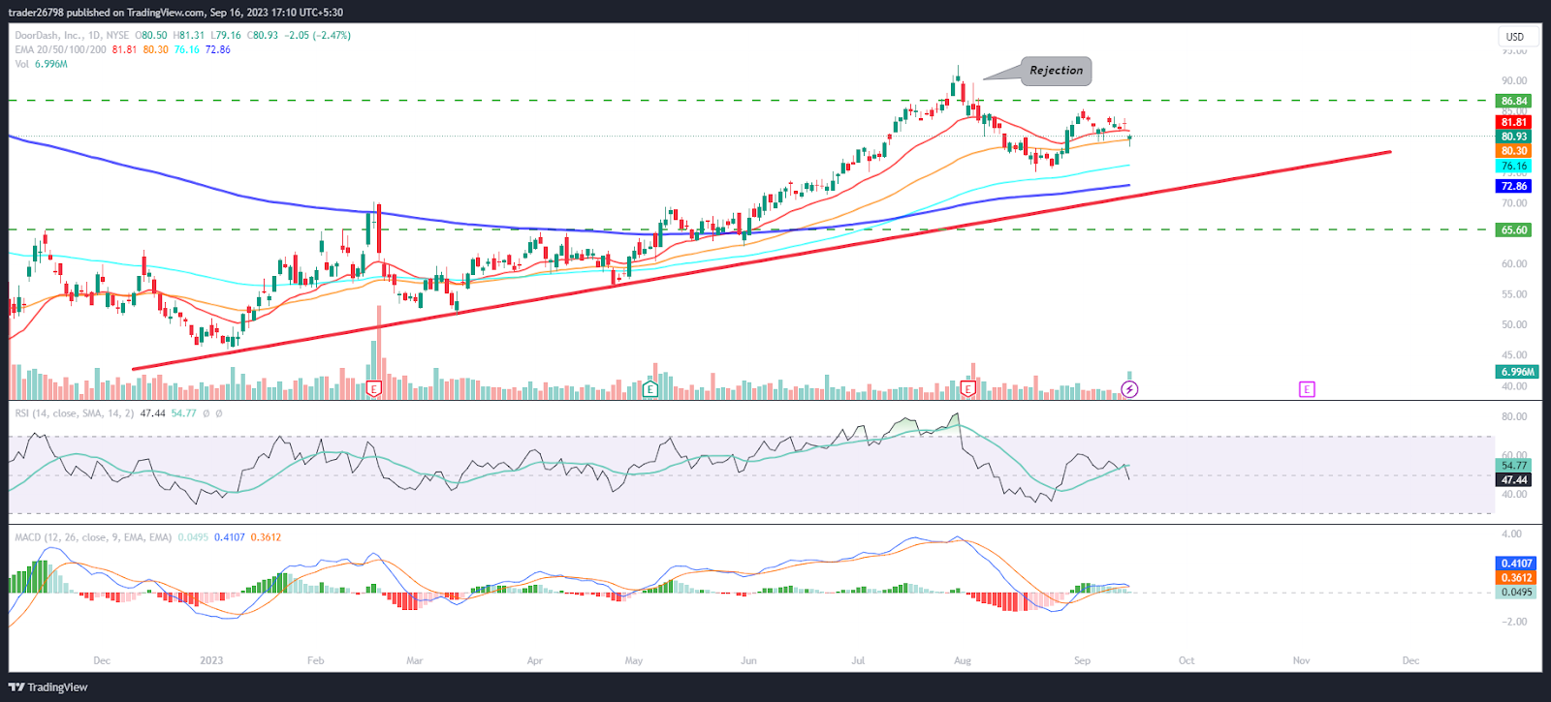Click the red 81.81 EMA price label
The image size is (1551, 702).
tap(1514, 122)
